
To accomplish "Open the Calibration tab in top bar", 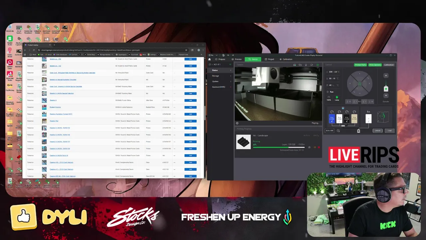I will click(x=286, y=59).
